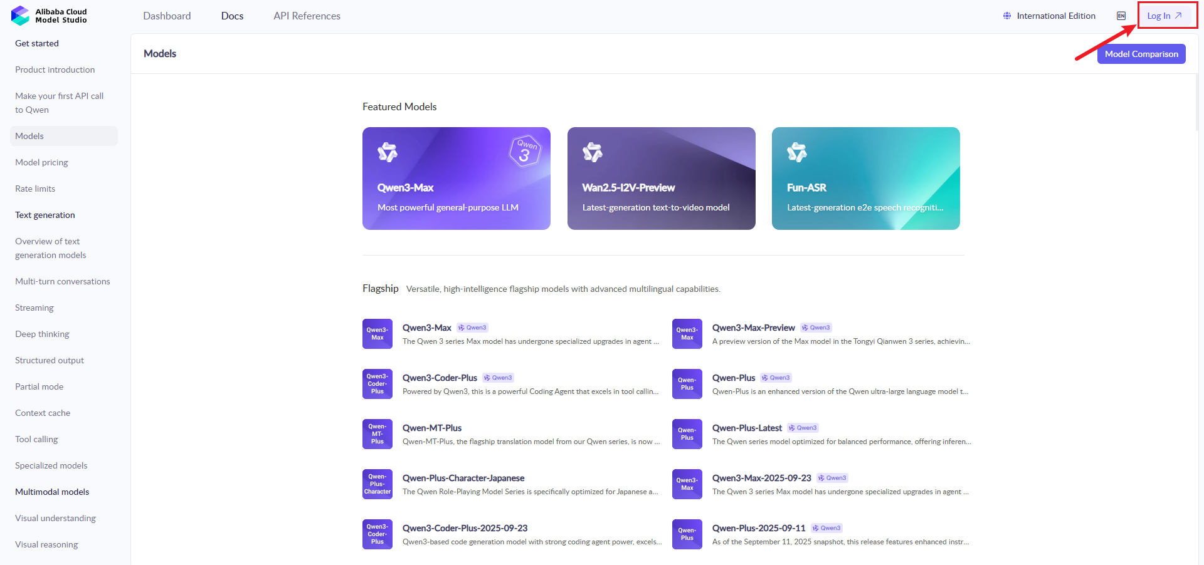Open the Dashboard tab

167,16
